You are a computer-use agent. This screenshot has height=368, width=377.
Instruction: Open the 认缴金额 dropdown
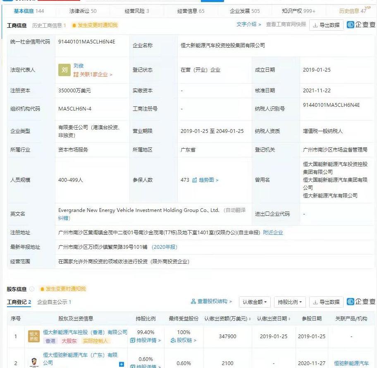point(255,302)
